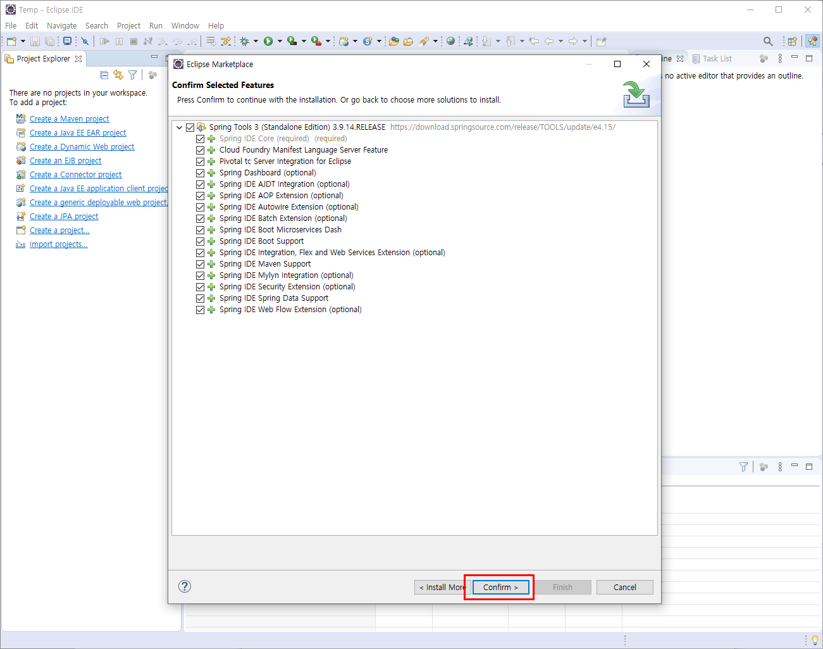Click the Confirm button
Viewport: 823px width, 649px height.
tap(500, 587)
